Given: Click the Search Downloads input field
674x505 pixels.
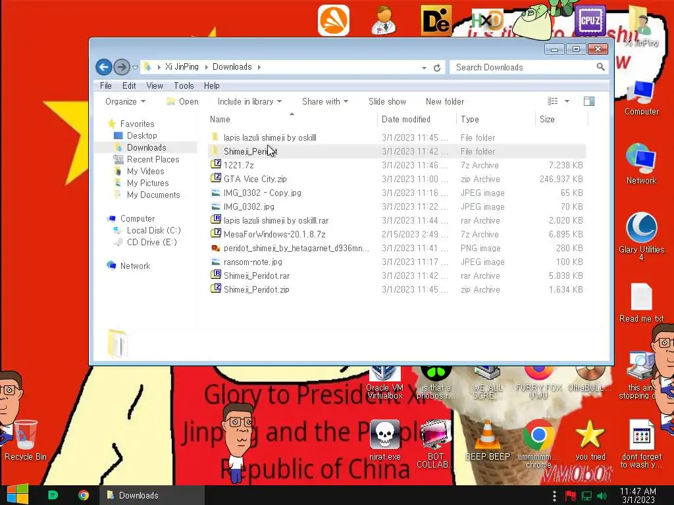Looking at the screenshot, I should point(525,67).
